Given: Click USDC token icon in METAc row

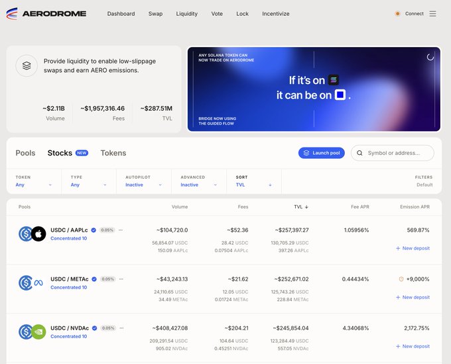Looking at the screenshot, I should click(25, 283).
